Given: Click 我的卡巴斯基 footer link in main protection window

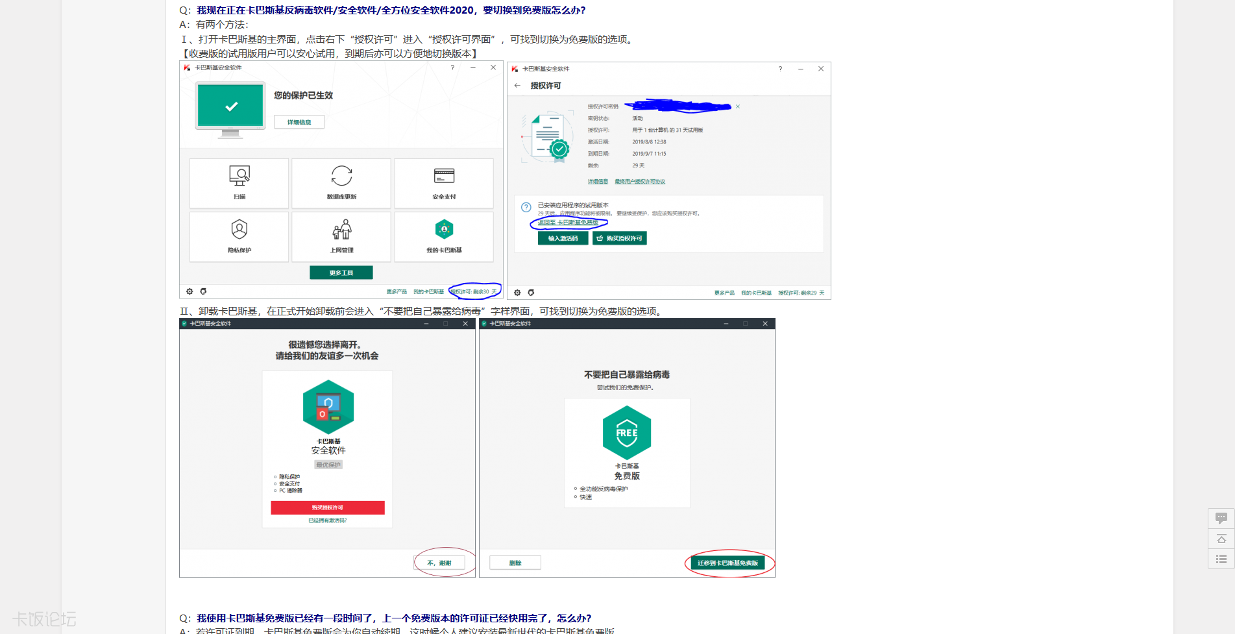Looking at the screenshot, I should click(428, 292).
